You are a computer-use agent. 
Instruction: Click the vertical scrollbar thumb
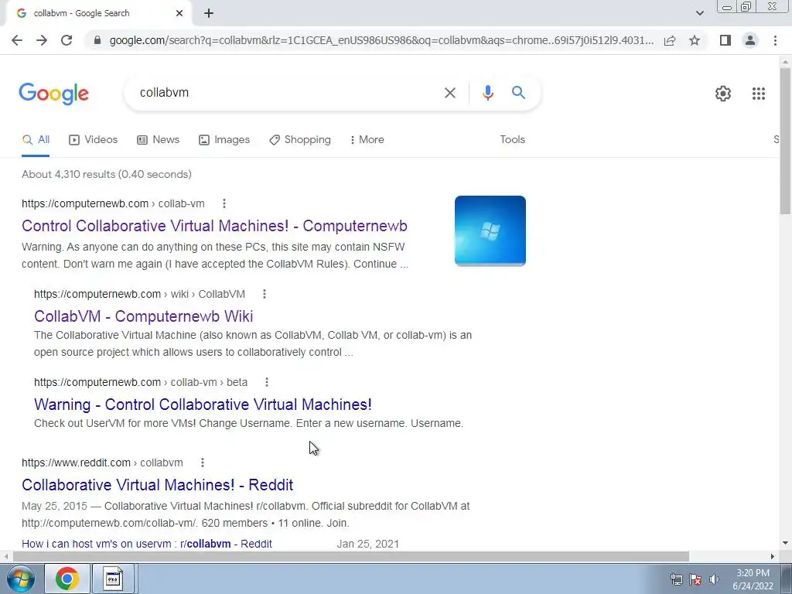[x=785, y=141]
